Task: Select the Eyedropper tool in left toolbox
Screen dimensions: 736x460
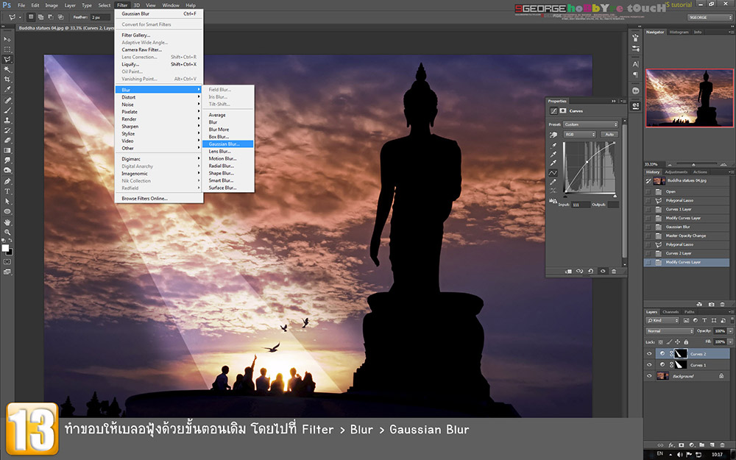Action: click(7, 89)
